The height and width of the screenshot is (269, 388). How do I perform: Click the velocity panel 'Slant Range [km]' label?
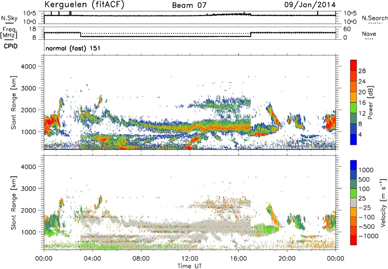pyautogui.click(x=14, y=203)
